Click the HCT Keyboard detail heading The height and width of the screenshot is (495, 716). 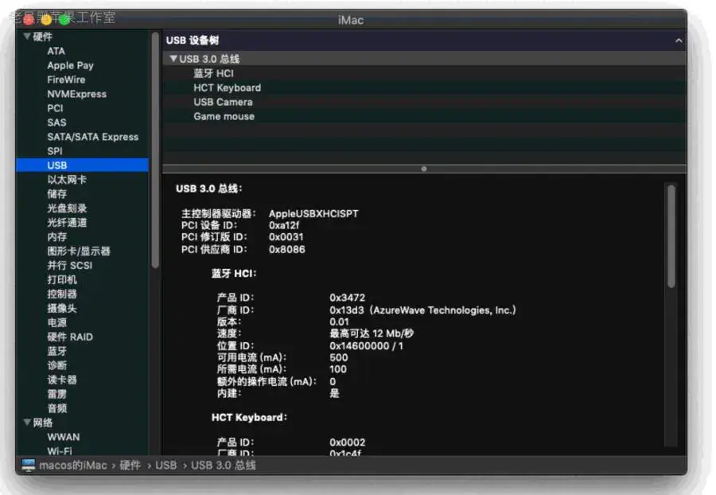point(249,417)
